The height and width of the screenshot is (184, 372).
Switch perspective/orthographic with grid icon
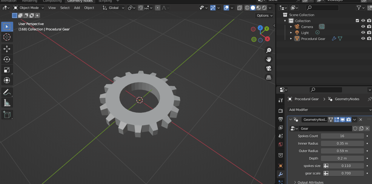click(269, 77)
